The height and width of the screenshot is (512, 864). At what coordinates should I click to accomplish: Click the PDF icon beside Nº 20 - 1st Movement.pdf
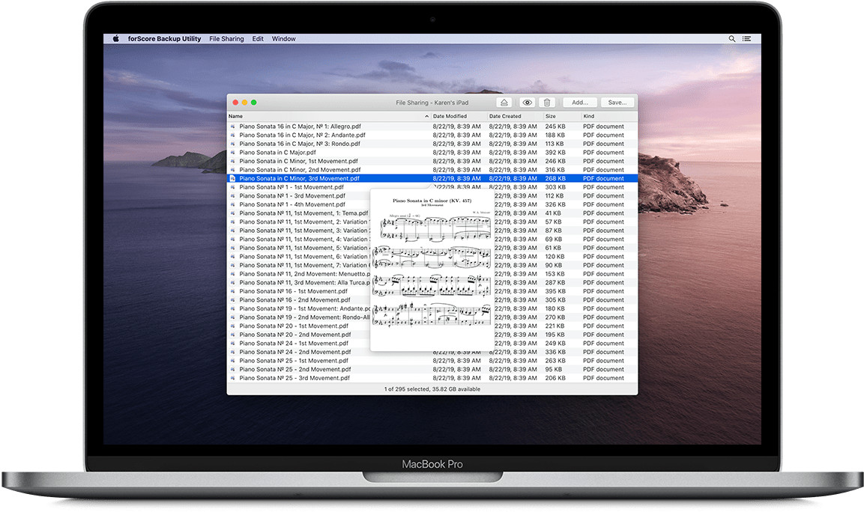point(232,326)
